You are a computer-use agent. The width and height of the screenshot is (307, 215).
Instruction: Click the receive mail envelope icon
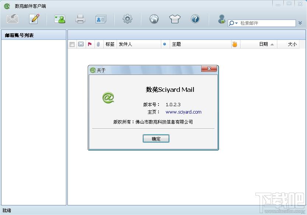pyautogui.click(x=13, y=19)
